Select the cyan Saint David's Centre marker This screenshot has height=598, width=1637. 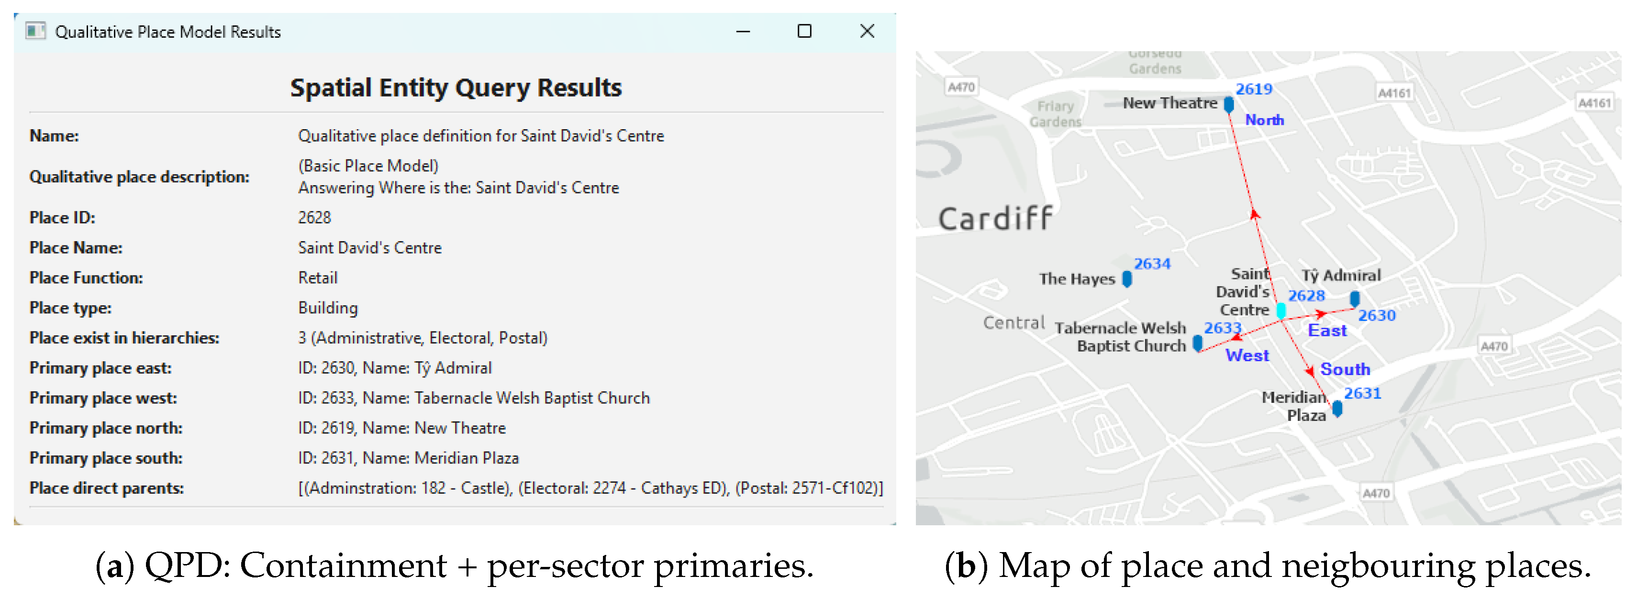pyautogui.click(x=1281, y=311)
